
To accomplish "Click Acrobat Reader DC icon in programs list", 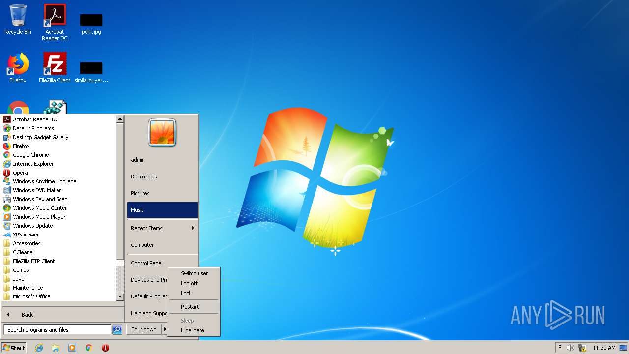I will [x=7, y=119].
